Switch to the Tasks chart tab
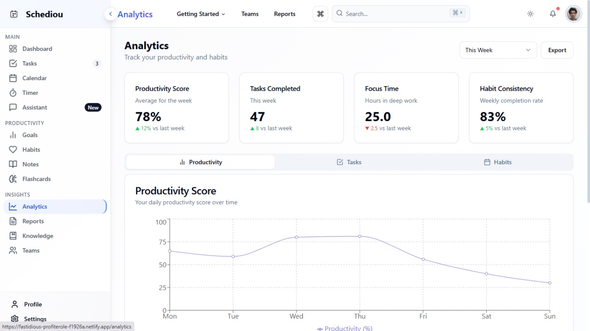Image resolution: width=590 pixels, height=331 pixels. point(349,162)
